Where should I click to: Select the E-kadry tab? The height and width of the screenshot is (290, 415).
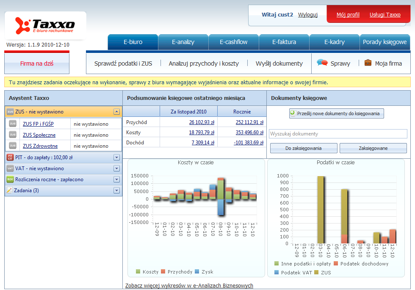click(x=334, y=42)
